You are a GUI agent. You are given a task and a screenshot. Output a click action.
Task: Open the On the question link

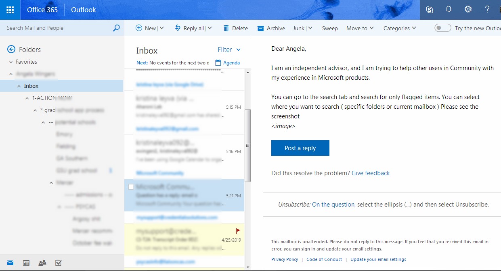point(333,205)
